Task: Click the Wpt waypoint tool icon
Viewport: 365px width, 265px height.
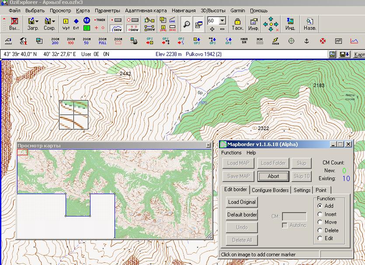Action: (66, 24)
